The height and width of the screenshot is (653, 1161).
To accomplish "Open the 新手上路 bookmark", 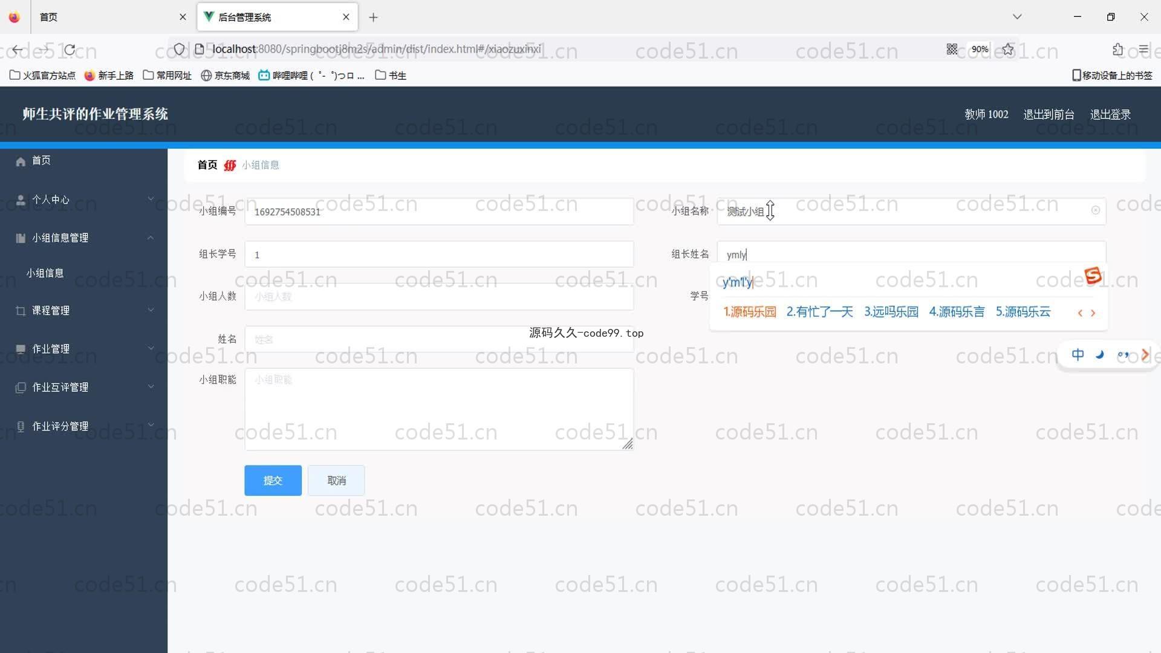I will point(109,76).
